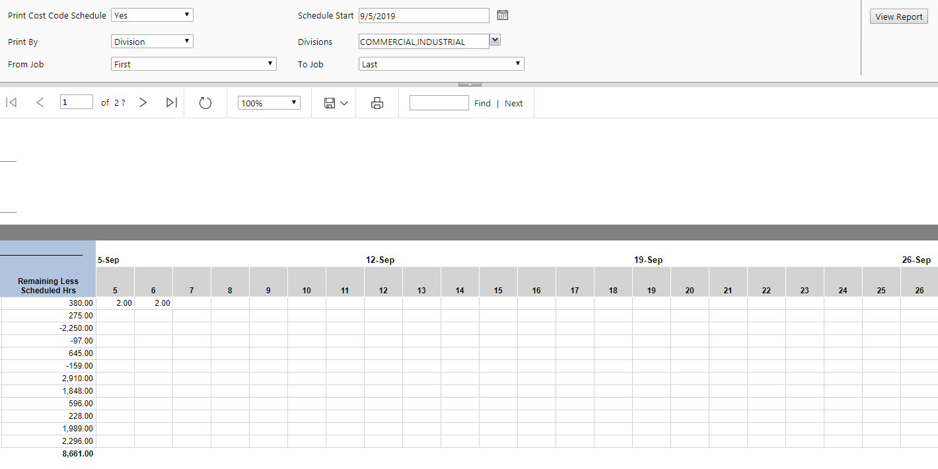This screenshot has width=938, height=469.
Task: Advance to next report page
Action: point(143,102)
